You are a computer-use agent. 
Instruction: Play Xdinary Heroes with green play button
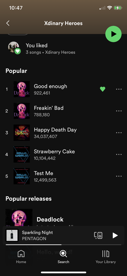[x=113, y=34]
